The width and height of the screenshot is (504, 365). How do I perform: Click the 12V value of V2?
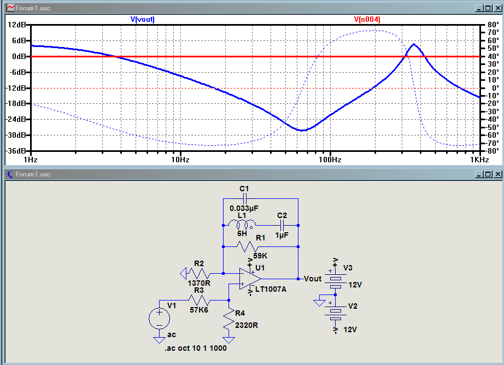click(350, 329)
